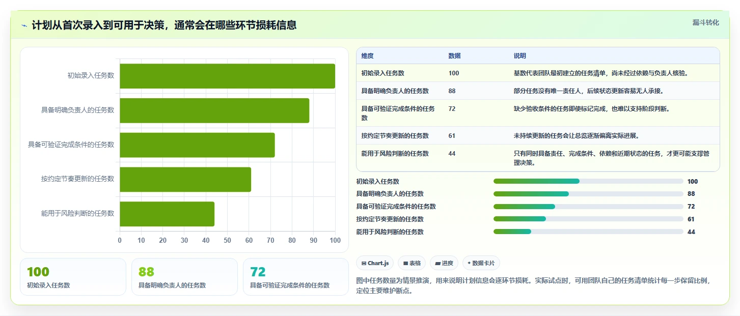Click progress list label 能用于风险判断的任务数
The image size is (740, 316).
[x=390, y=232]
